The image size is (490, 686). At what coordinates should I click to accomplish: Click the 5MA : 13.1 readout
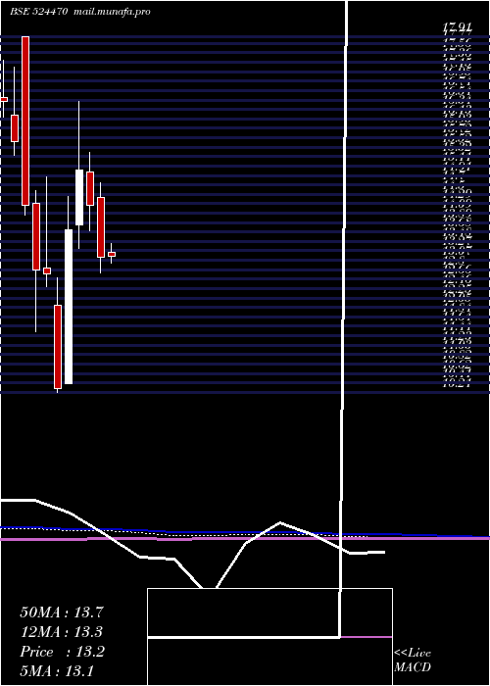click(x=57, y=670)
